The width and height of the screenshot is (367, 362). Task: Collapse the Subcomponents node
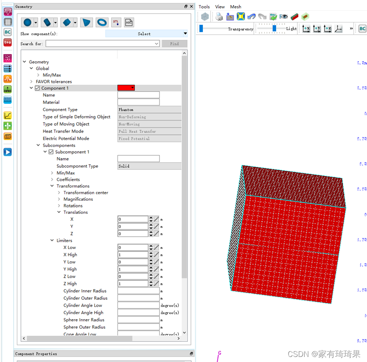(38, 145)
